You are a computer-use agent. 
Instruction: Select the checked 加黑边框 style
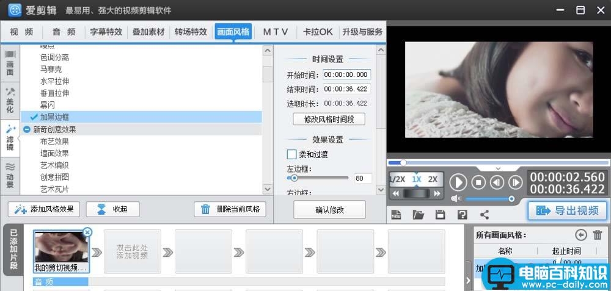141,117
